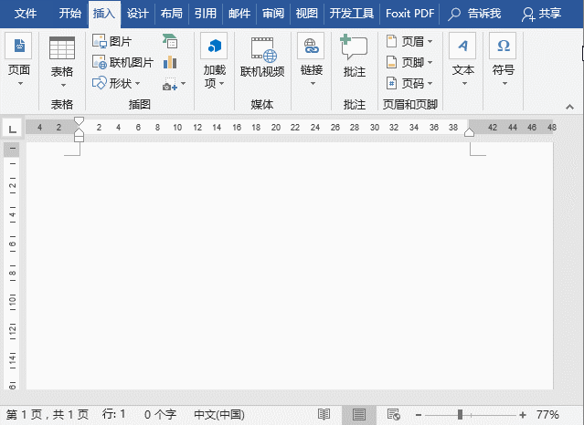
Task: Open the 文件 (File) menu
Action: pyautogui.click(x=27, y=14)
